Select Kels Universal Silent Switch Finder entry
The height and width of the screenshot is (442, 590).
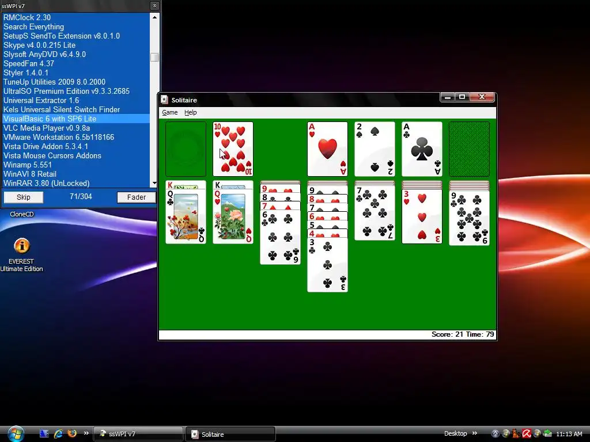click(76, 109)
